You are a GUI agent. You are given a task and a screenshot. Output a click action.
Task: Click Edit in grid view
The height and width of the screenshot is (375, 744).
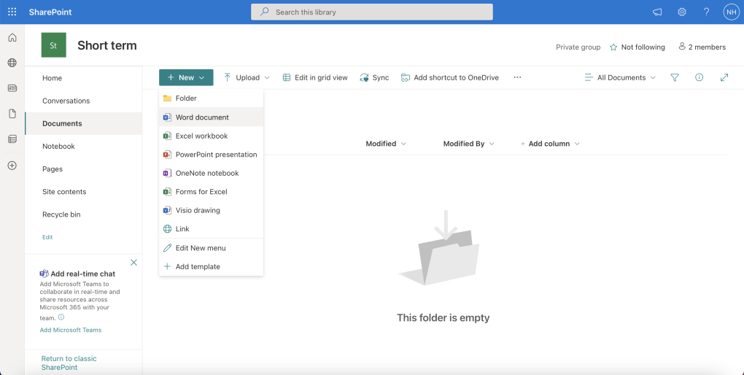tap(315, 77)
